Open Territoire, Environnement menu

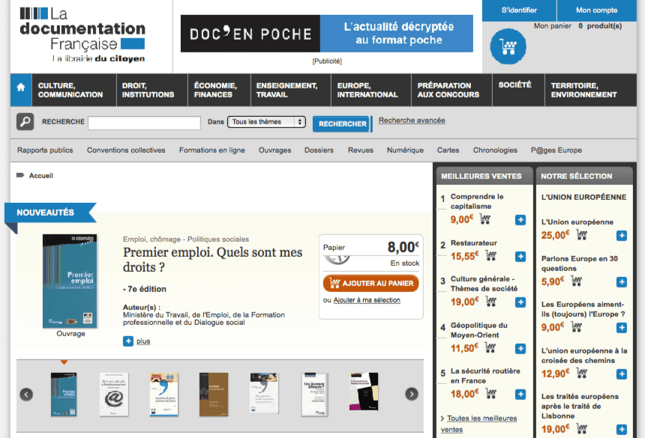click(590, 90)
